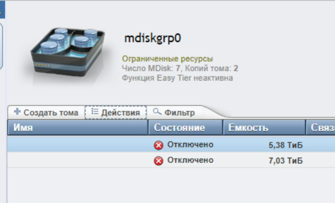Click the list icon on Действия button

click(95, 112)
